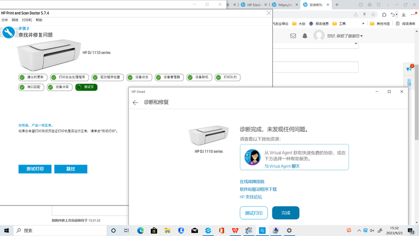Open Microsoft Edge from the taskbar
This screenshot has height=236, width=419.
coord(140,230)
